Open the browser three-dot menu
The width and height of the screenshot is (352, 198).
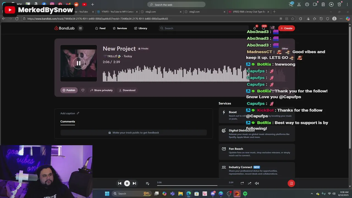(x=341, y=19)
